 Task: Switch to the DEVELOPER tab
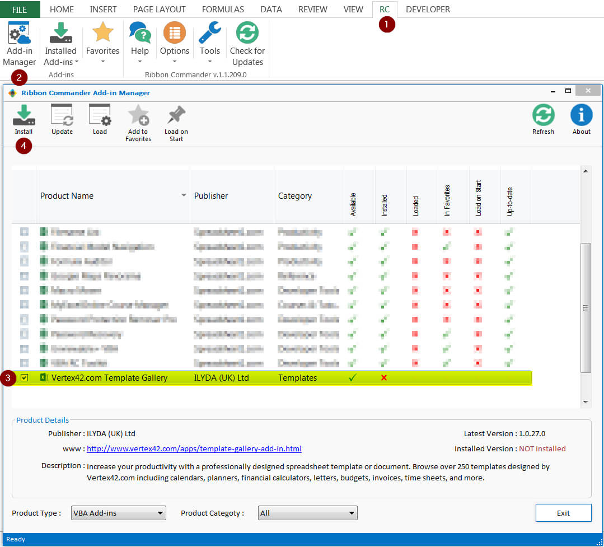pyautogui.click(x=428, y=10)
